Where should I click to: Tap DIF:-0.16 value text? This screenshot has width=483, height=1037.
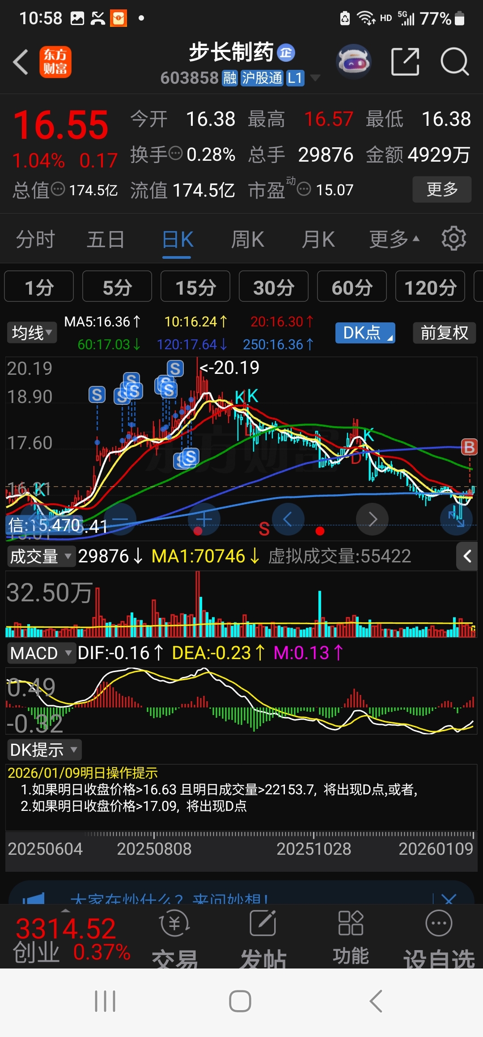(x=121, y=653)
